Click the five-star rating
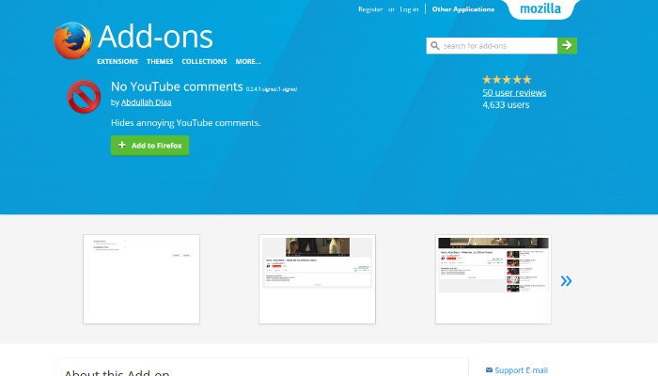The width and height of the screenshot is (658, 376). (507, 79)
